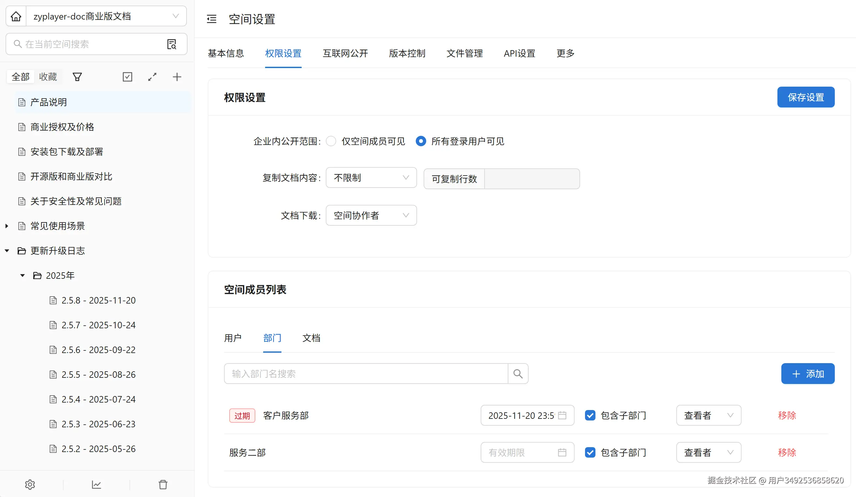The image size is (856, 497).
Task: Uncheck 包含子部门 for 服务二部
Action: click(590, 452)
